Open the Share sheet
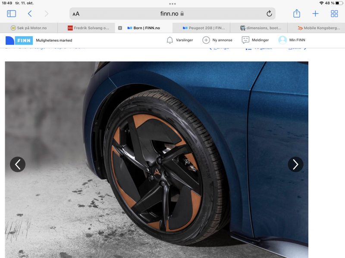 tap(297, 13)
